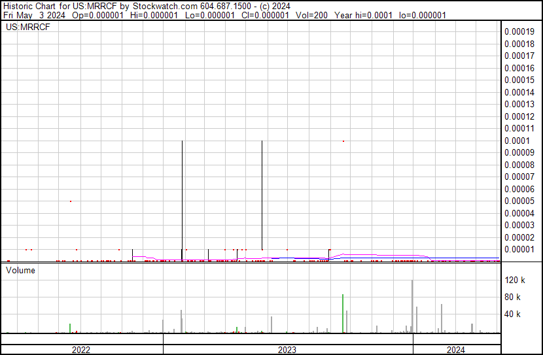
Task: Select the 2023 year label on time axis
Action: pyautogui.click(x=287, y=350)
